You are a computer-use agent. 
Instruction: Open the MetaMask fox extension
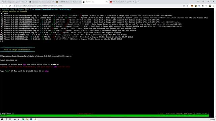point(192,6)
